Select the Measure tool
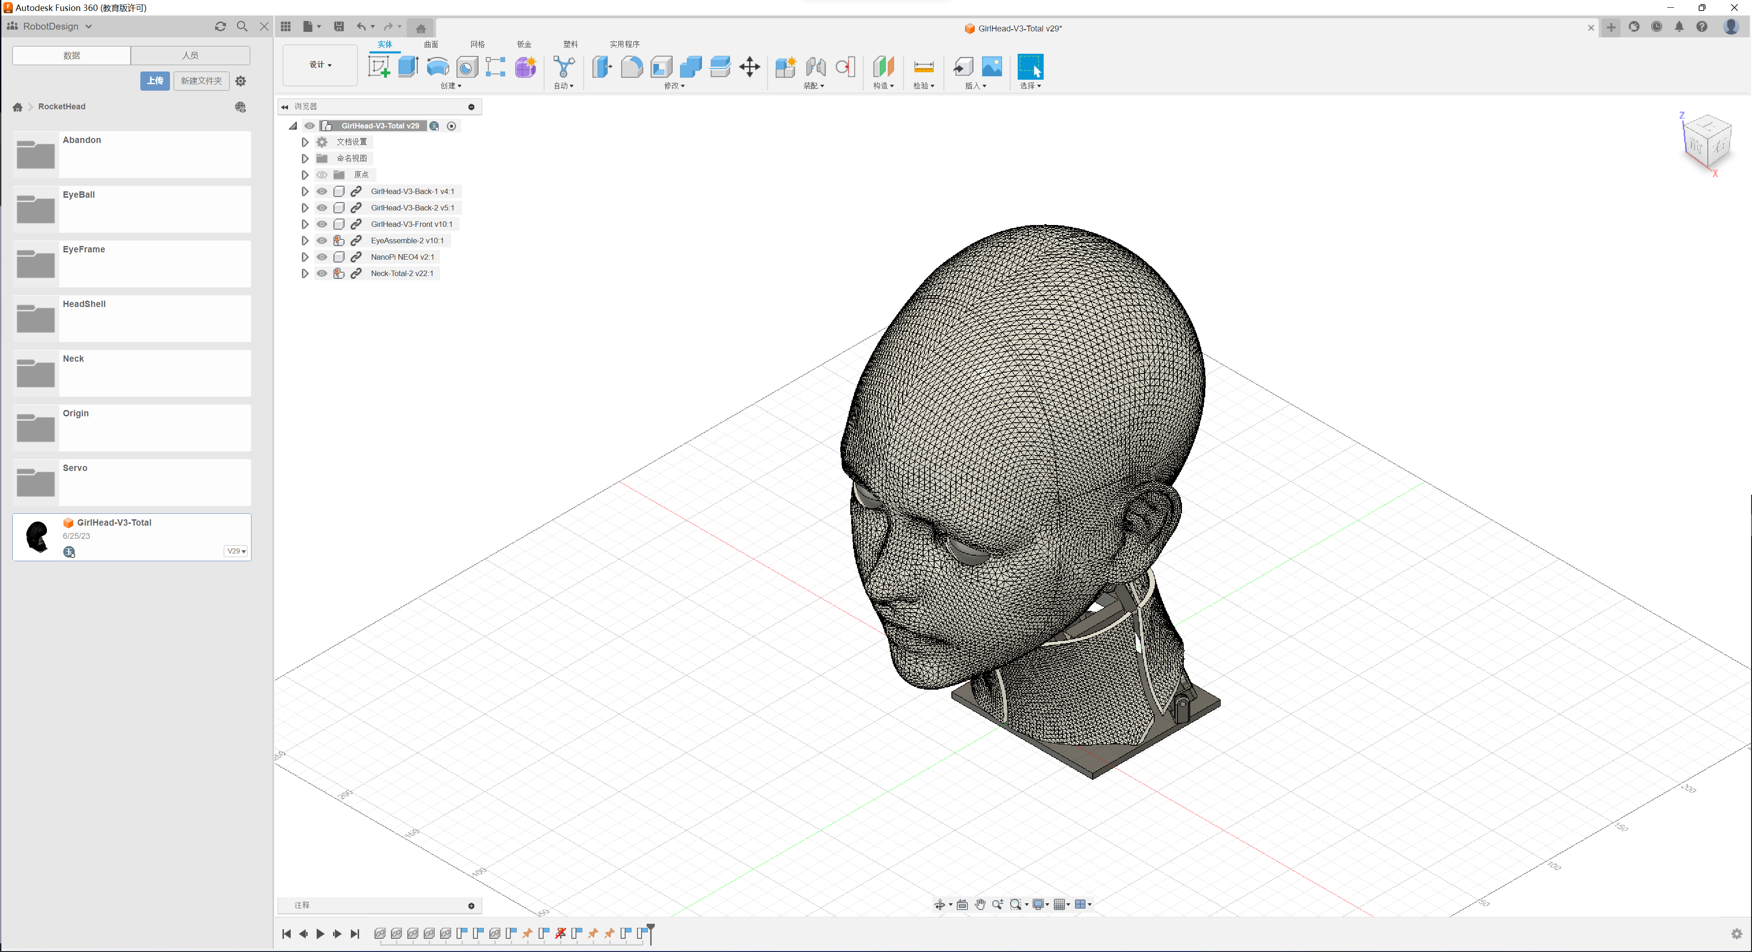Image resolution: width=1752 pixels, height=952 pixels. tap(924, 67)
